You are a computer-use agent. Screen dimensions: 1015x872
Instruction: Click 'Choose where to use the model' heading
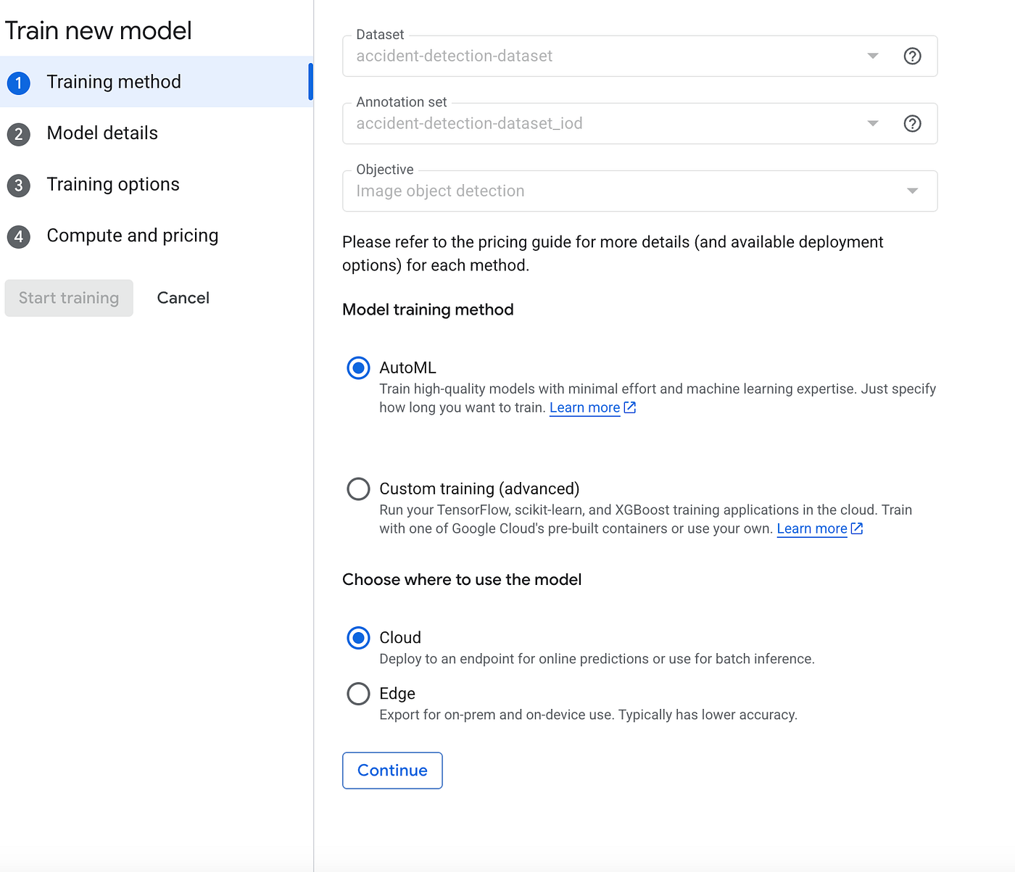[x=462, y=580]
